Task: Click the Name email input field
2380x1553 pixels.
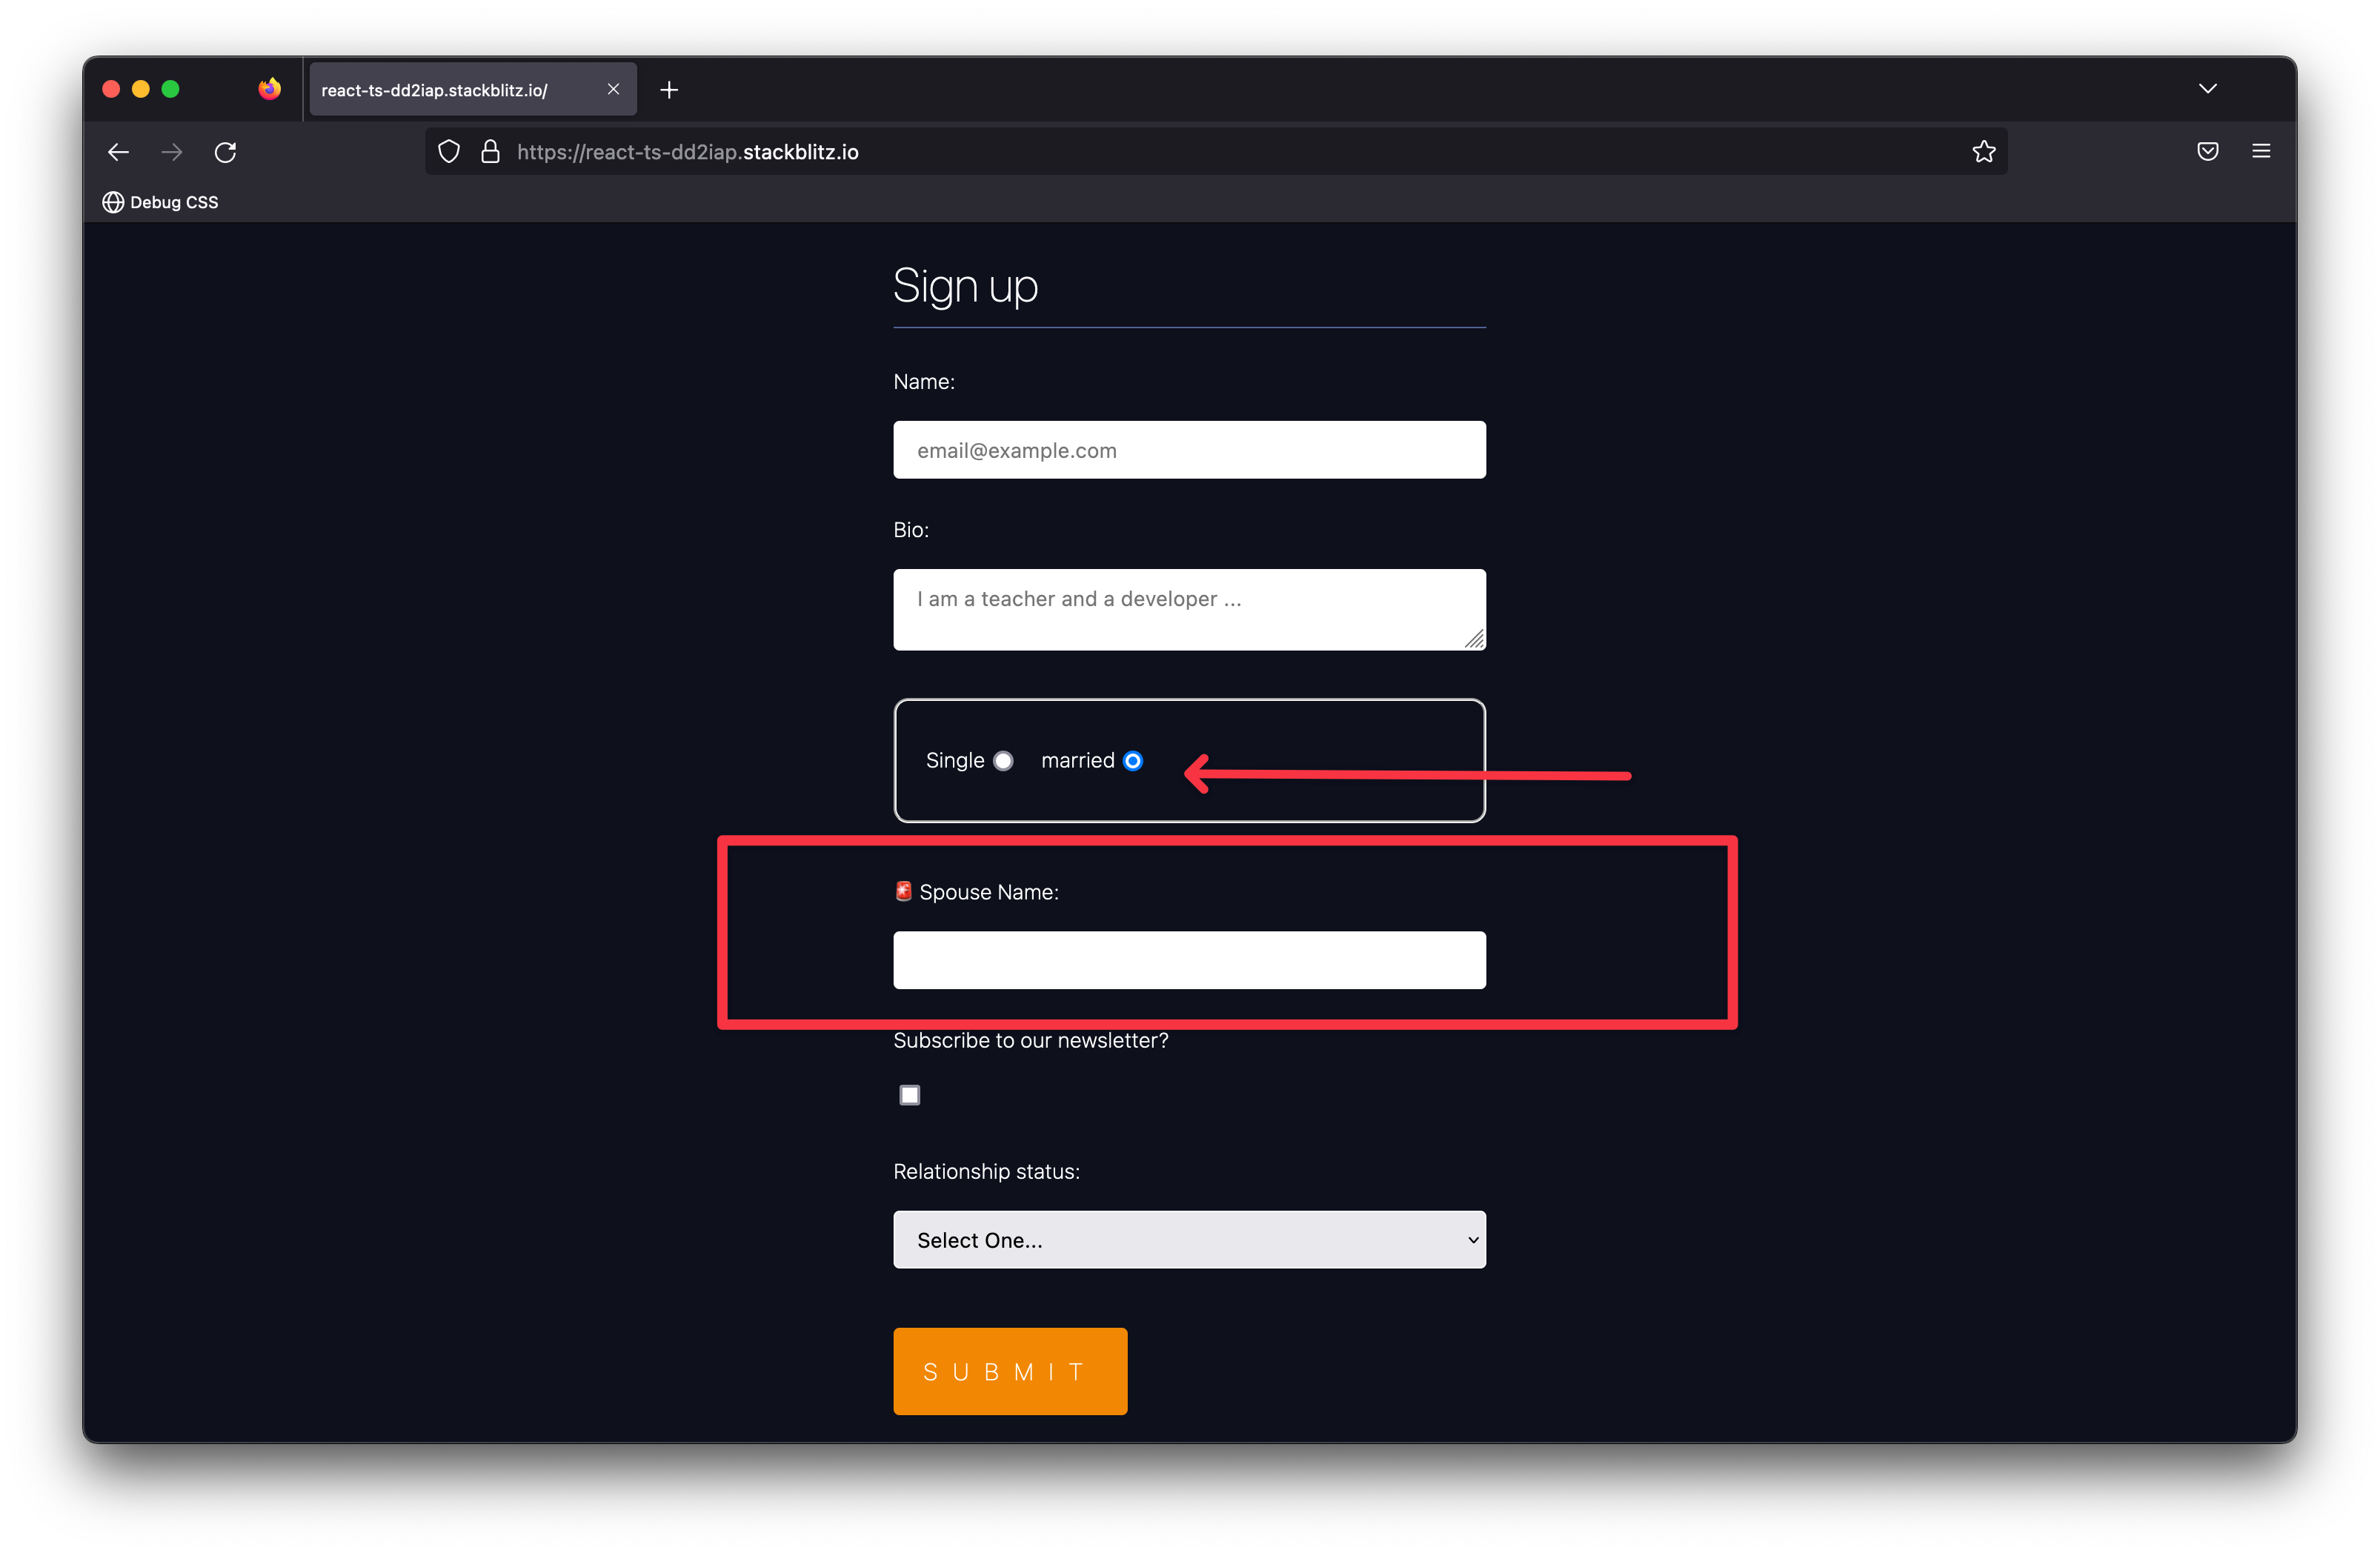Action: [x=1188, y=450]
